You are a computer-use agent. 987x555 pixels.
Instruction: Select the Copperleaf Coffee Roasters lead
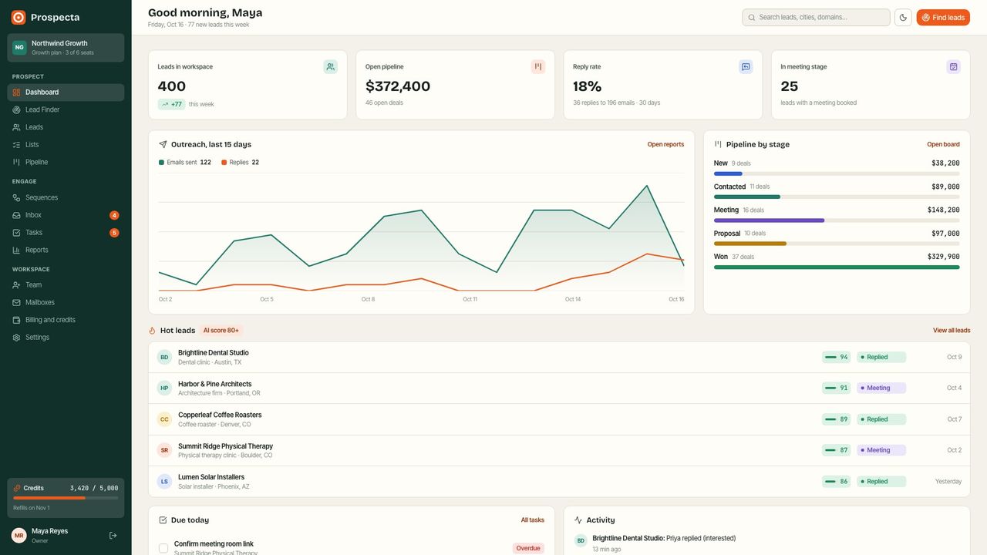(x=559, y=419)
